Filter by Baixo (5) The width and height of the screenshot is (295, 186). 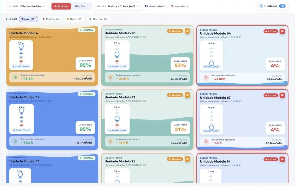75,19
